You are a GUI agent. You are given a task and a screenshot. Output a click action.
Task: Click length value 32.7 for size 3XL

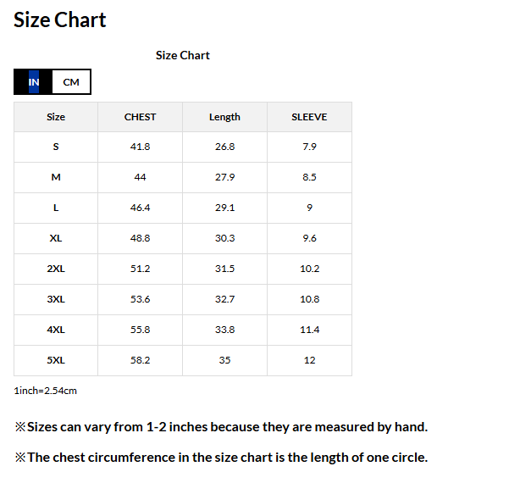coord(224,299)
